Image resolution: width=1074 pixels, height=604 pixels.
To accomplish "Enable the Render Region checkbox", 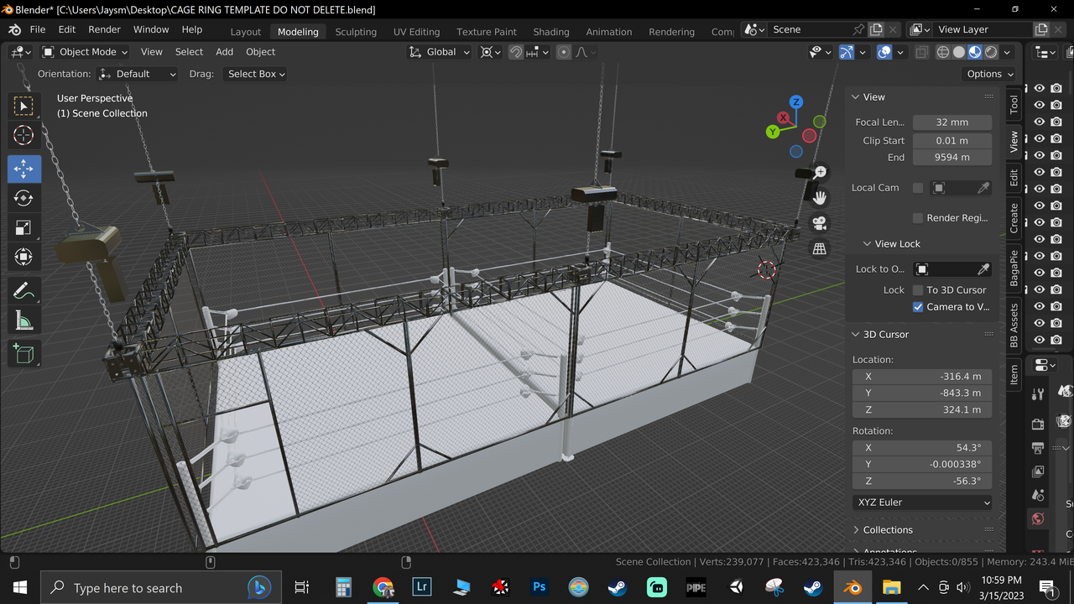I will (x=918, y=218).
